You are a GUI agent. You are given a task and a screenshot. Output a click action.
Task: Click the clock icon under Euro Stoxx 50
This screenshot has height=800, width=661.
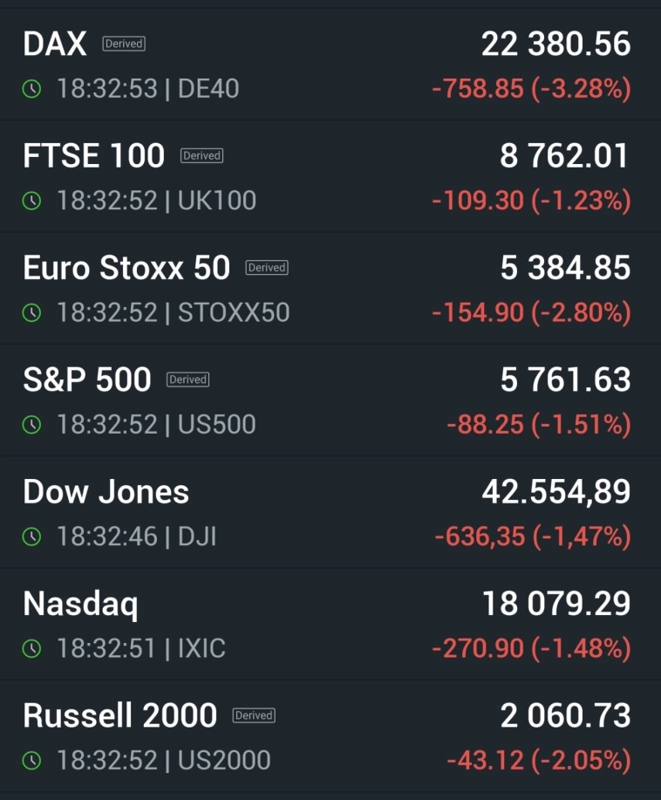click(x=32, y=312)
